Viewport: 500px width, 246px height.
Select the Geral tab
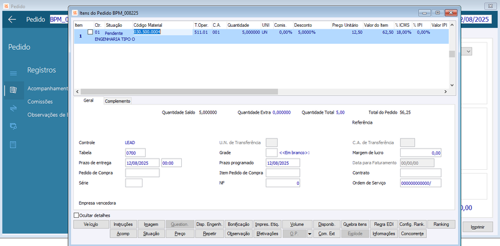pos(88,101)
